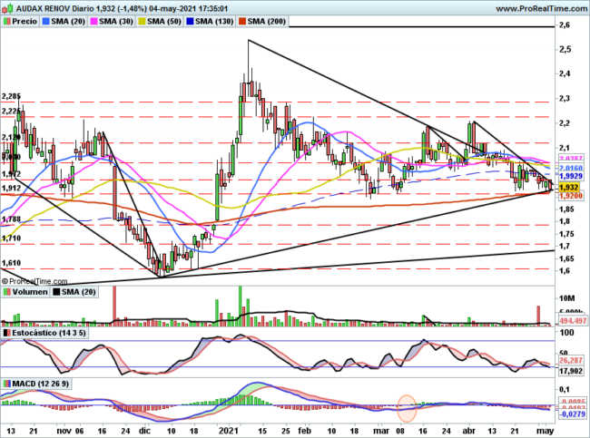Click the SMA (130) legend entry
590x438 pixels.
(x=210, y=22)
